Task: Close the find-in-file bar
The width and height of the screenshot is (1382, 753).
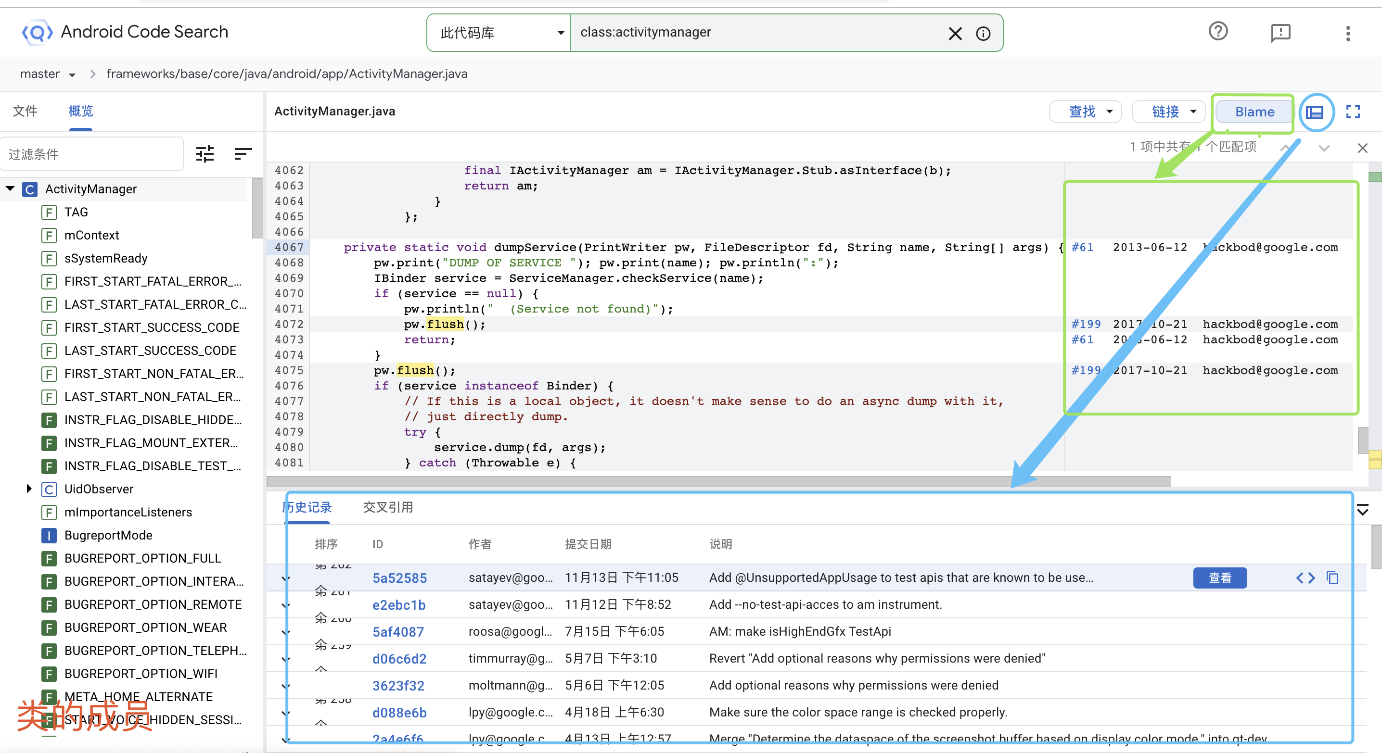Action: pyautogui.click(x=1362, y=148)
